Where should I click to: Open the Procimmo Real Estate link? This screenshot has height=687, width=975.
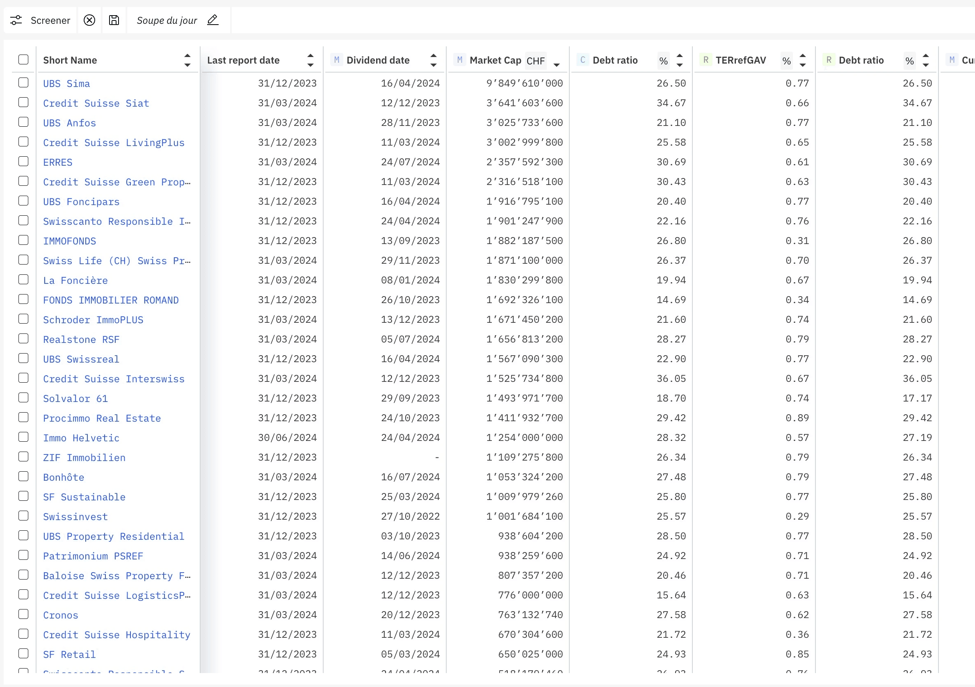(x=102, y=418)
